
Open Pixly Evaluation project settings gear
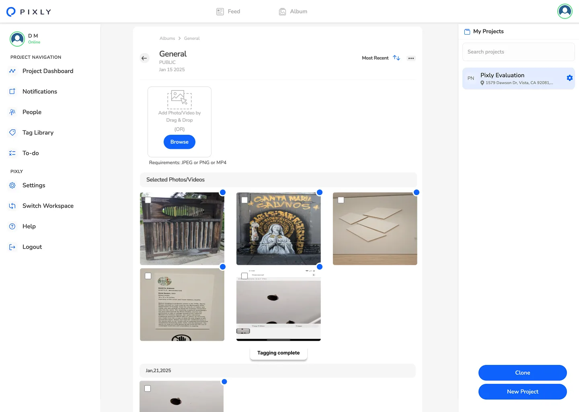(x=570, y=78)
